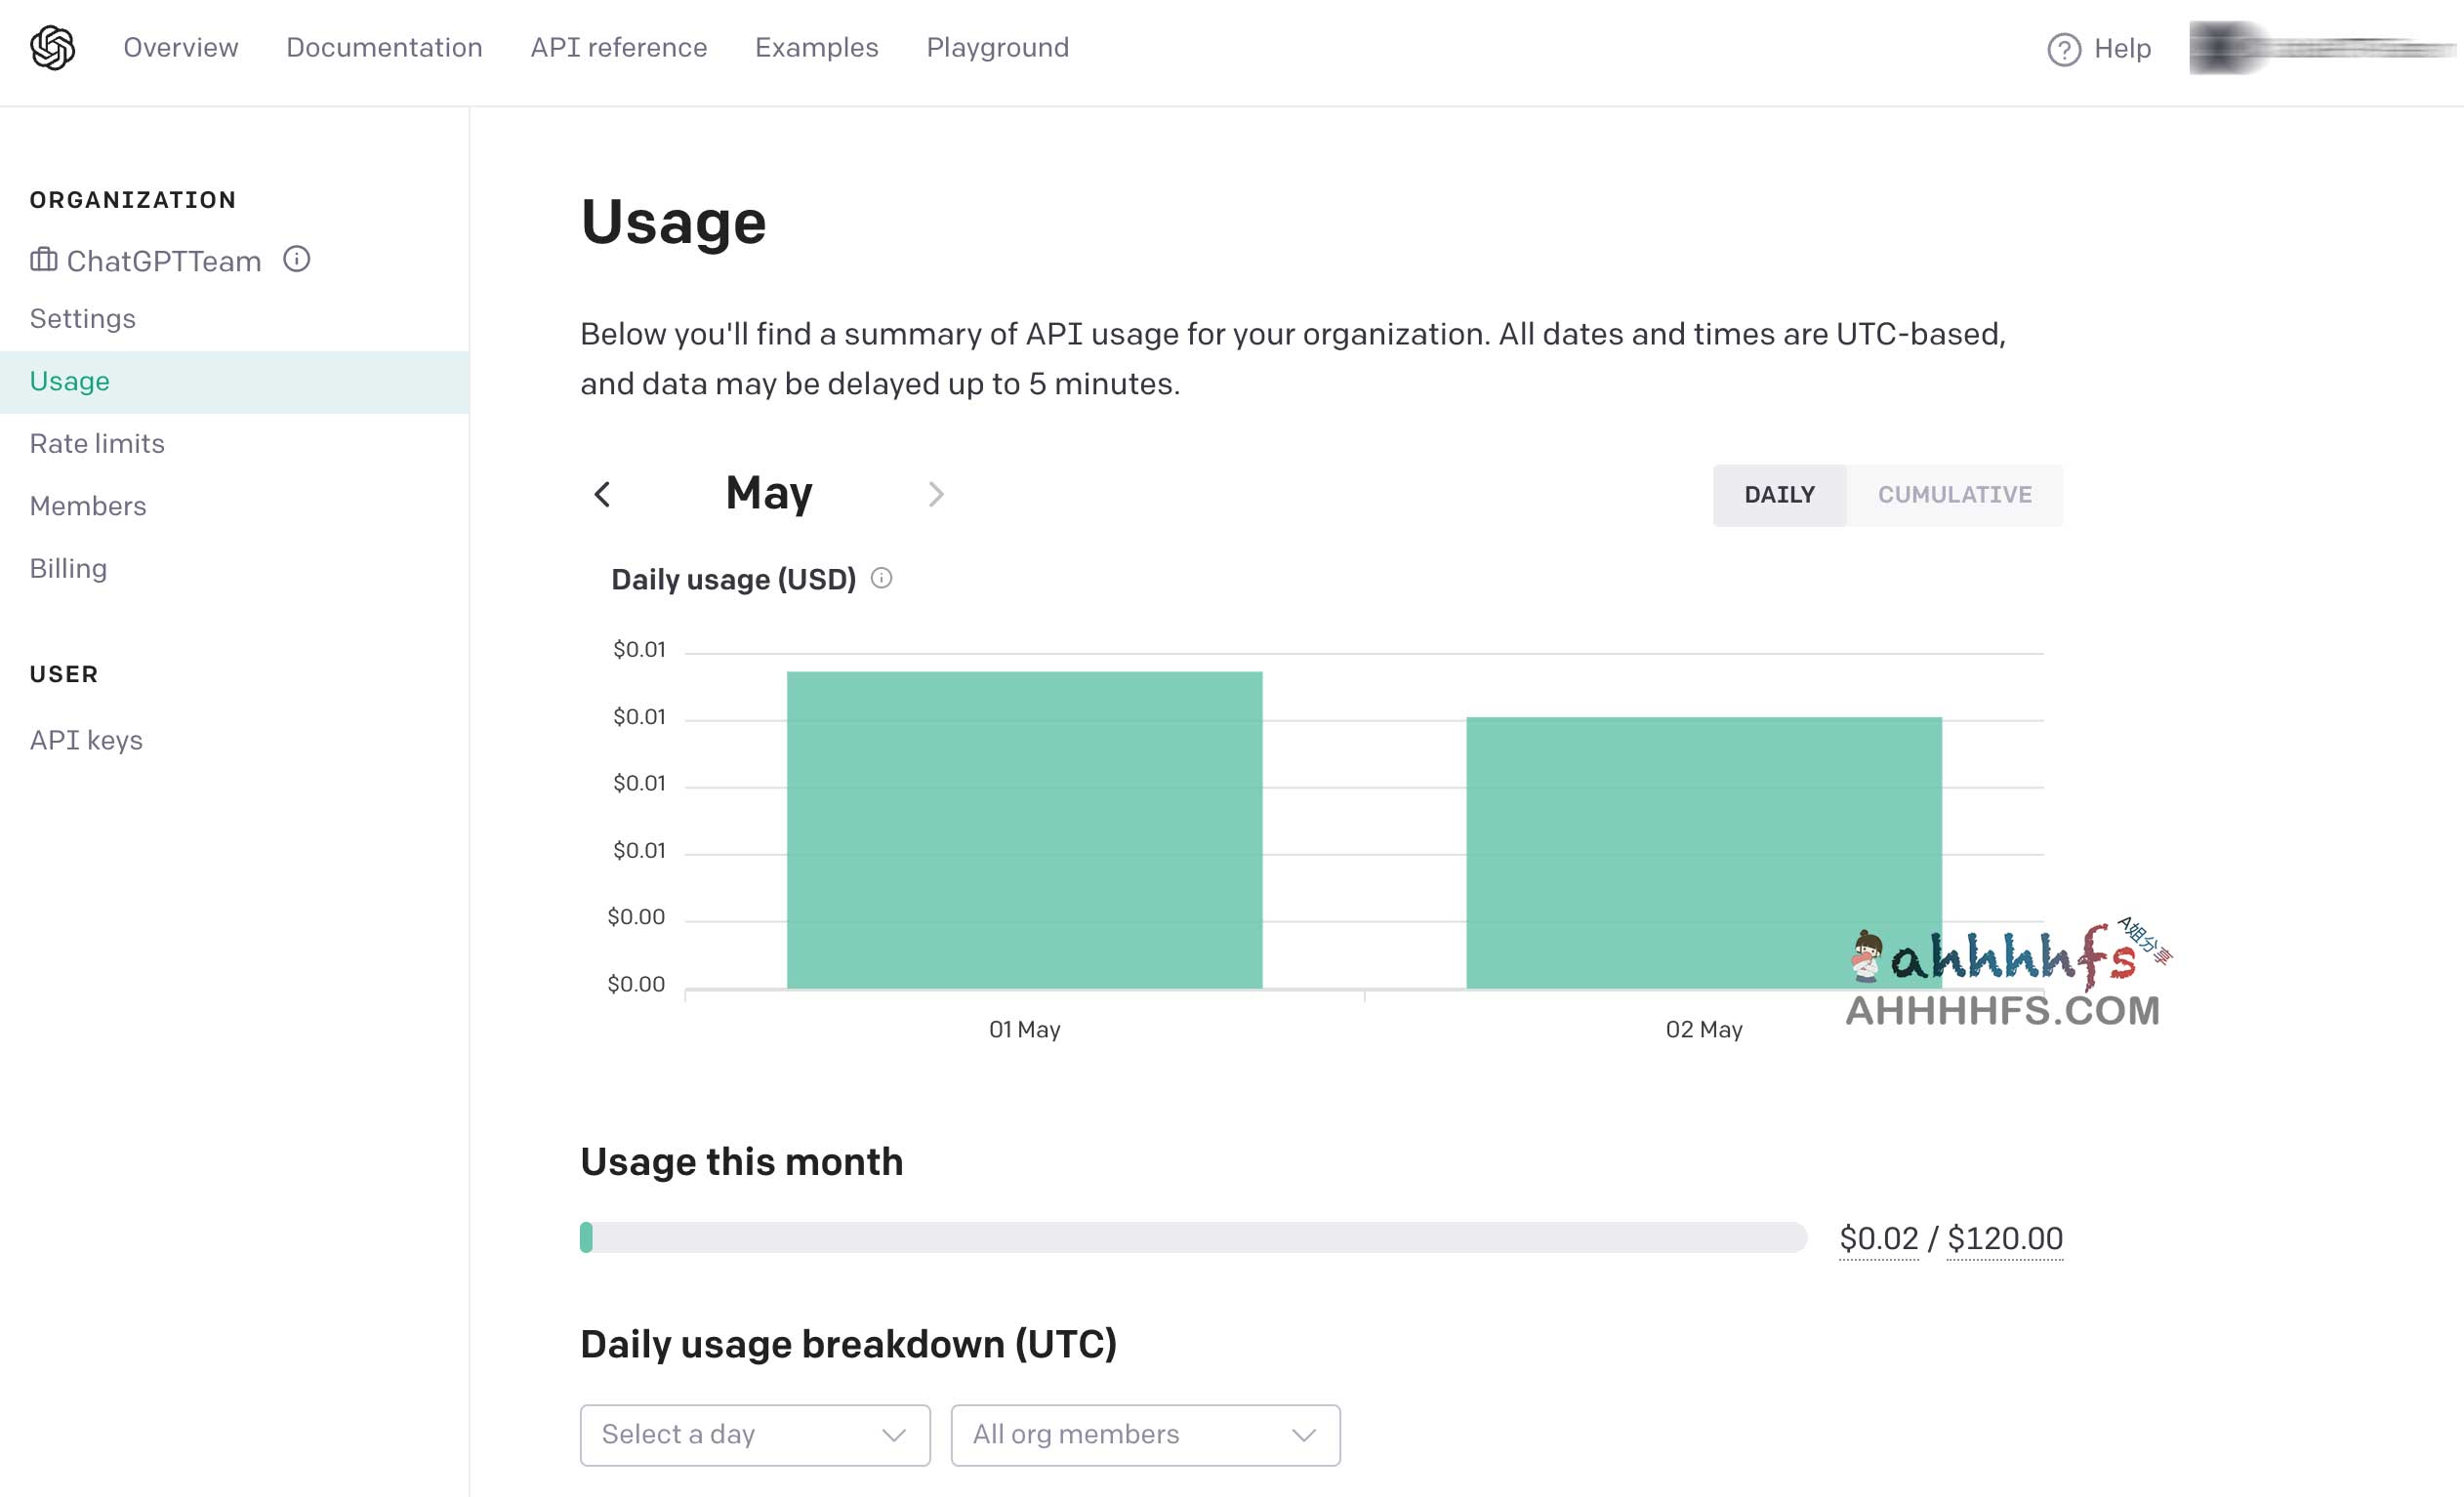Open Settings from sidebar
Image resolution: width=2464 pixels, height=1497 pixels.
coord(83,318)
